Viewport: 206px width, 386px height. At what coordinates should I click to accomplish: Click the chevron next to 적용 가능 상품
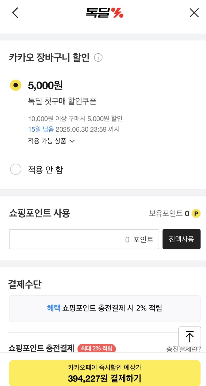[x=72, y=141]
